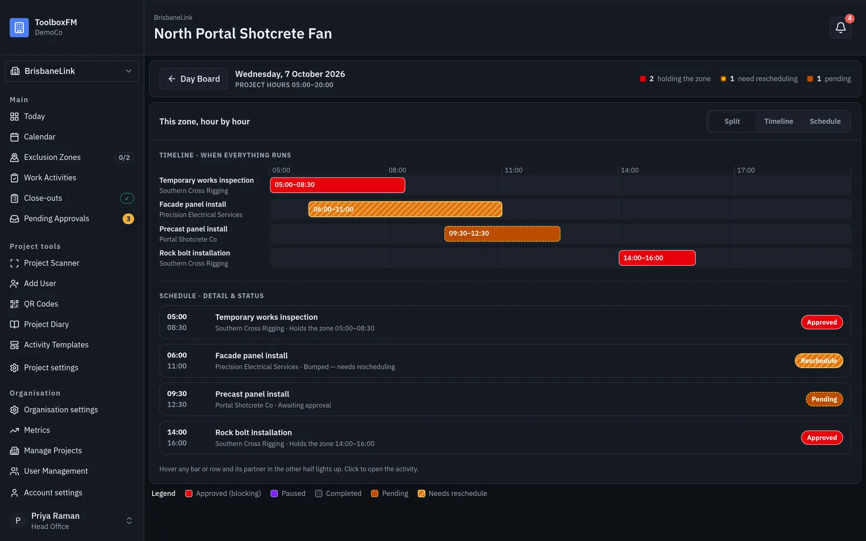
Task: Click the Completed legend swatch
Action: [319, 493]
